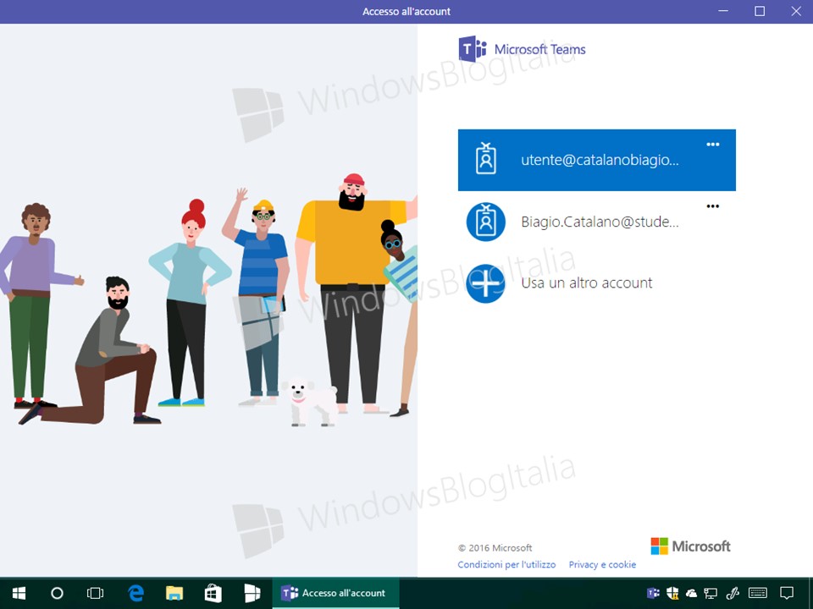
Task: Open File Explorer from the taskbar
Action: coord(174,593)
